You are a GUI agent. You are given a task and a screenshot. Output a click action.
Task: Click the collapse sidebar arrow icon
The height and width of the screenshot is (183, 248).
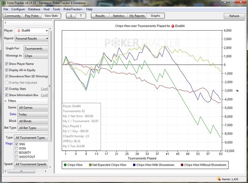5,23
